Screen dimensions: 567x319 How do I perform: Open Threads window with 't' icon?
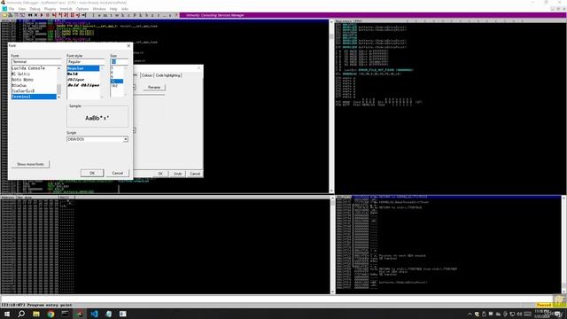coord(112,15)
